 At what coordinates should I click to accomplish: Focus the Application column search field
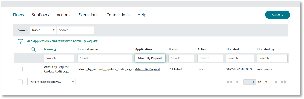click(x=150, y=58)
